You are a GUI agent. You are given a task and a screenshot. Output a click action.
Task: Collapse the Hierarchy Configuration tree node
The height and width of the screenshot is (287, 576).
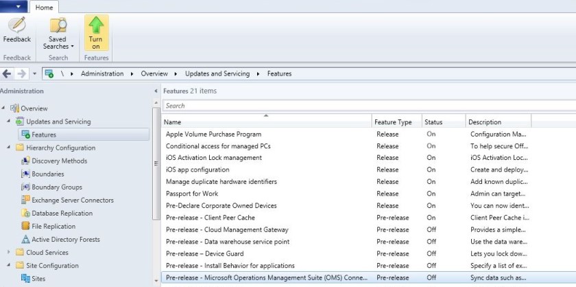9,148
